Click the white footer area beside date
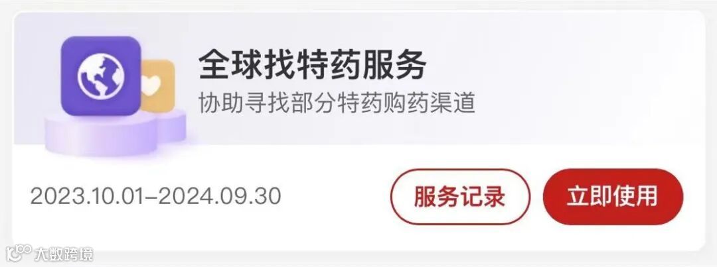Screen dimensions: 717x267 (x=335, y=197)
